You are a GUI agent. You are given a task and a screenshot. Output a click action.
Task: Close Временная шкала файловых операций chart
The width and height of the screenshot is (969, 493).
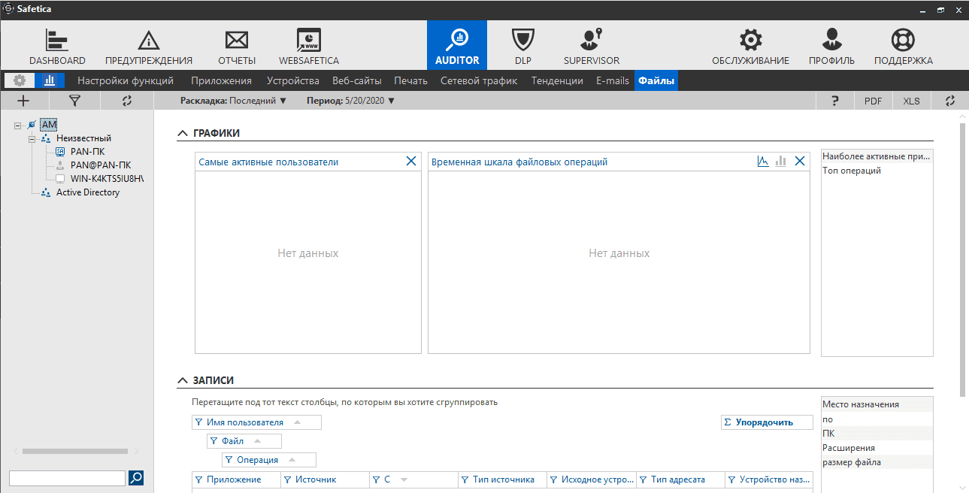click(x=800, y=161)
